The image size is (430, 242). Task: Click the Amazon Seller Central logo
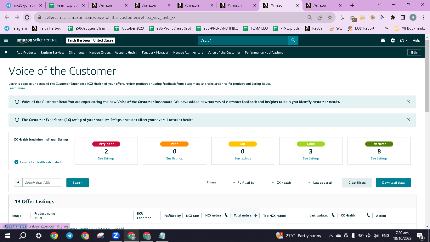[x=37, y=40]
